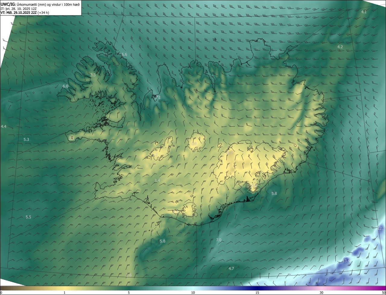Select the 4.1 precipitable water value
This screenshot has width=386, height=295.
(x=364, y=12)
